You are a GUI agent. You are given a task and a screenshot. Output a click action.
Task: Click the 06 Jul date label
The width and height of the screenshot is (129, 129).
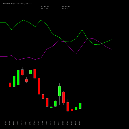(x=51, y=123)
